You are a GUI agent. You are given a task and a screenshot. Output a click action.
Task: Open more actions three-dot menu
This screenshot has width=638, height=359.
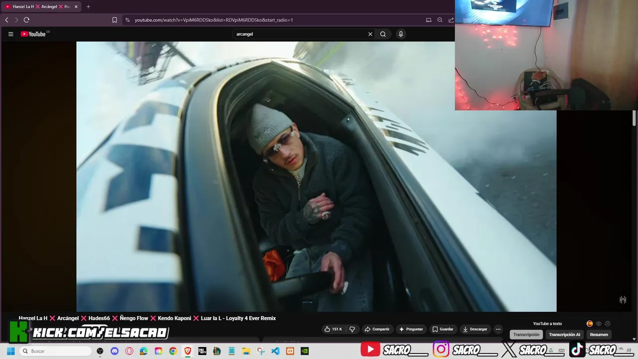click(498, 329)
